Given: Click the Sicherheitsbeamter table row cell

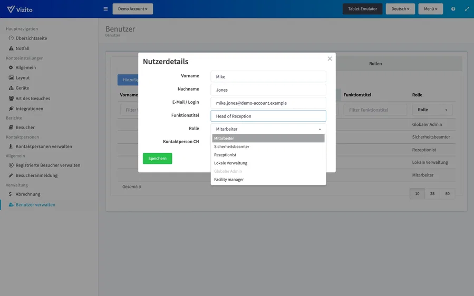Looking at the screenshot, I should 431,137.
